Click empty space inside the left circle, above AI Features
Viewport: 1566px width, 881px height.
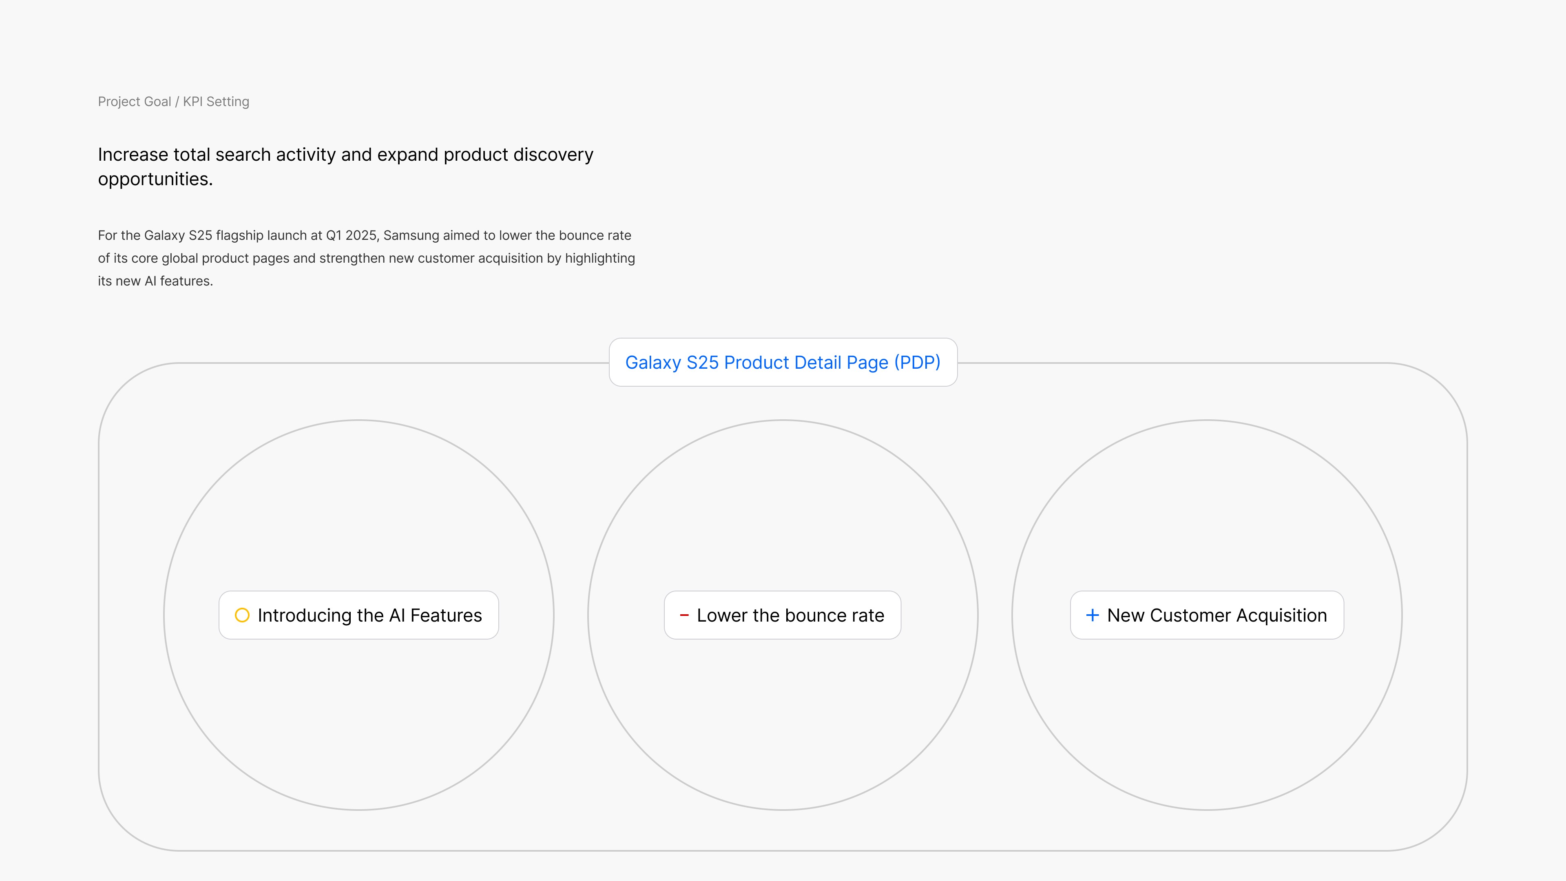pos(359,505)
